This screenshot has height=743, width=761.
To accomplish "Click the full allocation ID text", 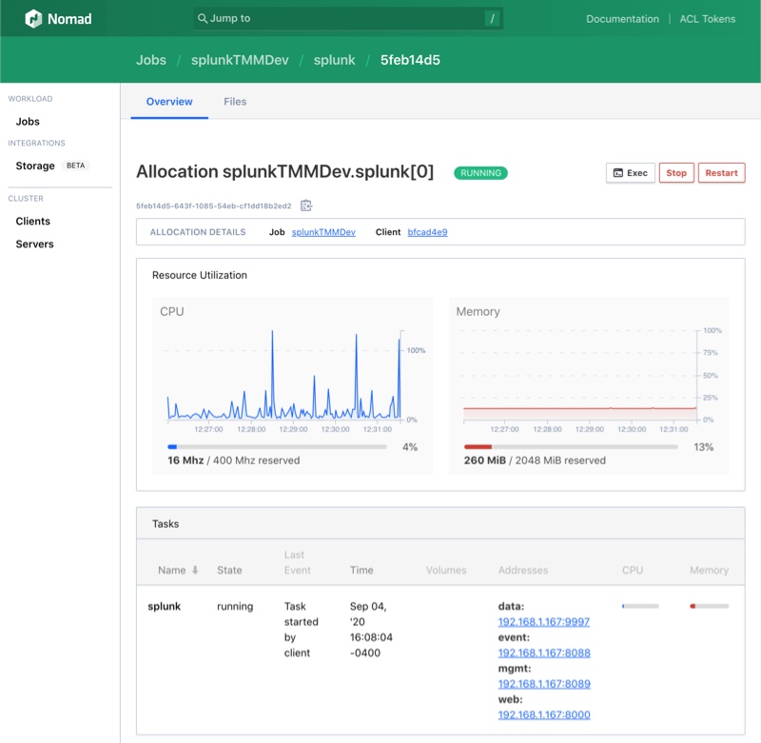I will pos(213,205).
